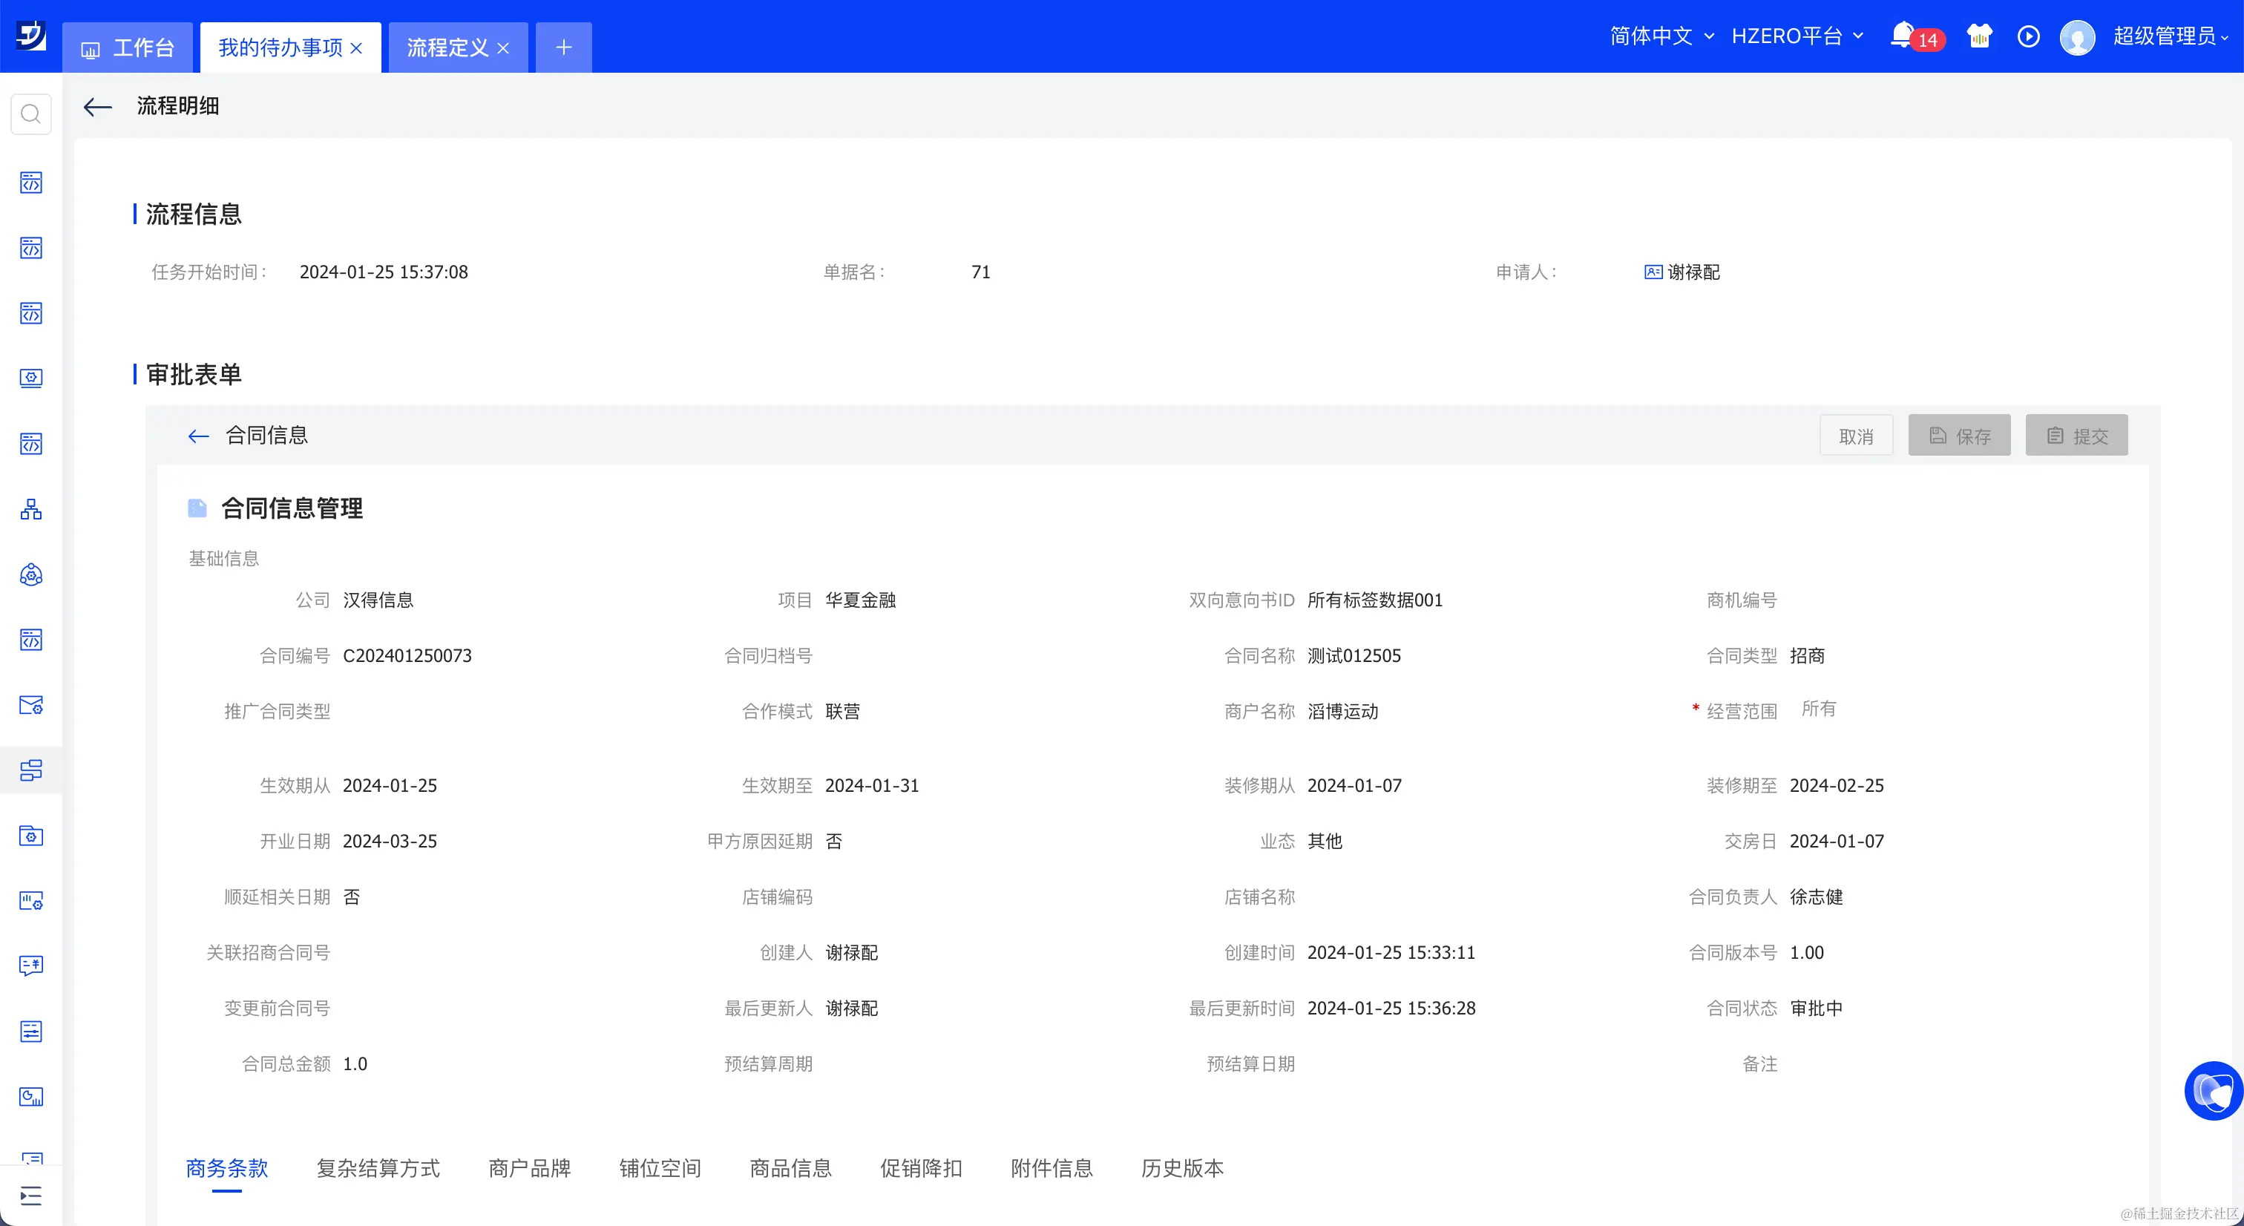Click the floating assistant chat icon
2244x1226 pixels.
coord(2213,1090)
